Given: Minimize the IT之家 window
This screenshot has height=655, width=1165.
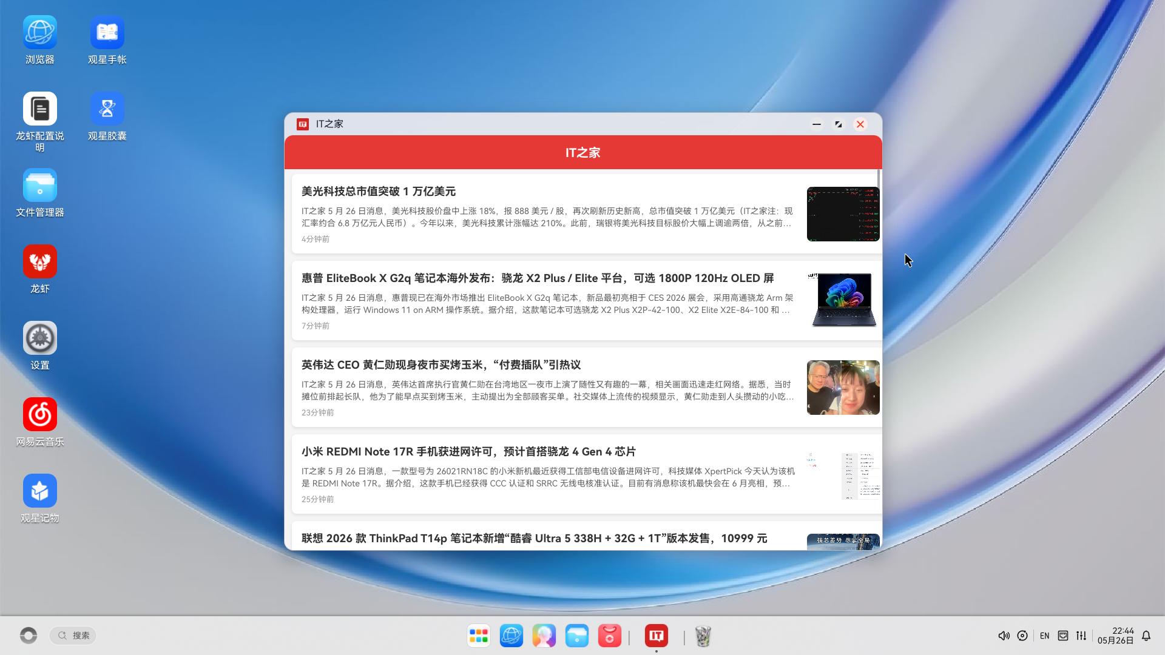Looking at the screenshot, I should (x=817, y=124).
